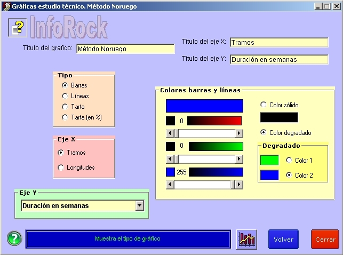Click the blue Color 2 swatch
This screenshot has width=343, height=255.
pos(269,175)
